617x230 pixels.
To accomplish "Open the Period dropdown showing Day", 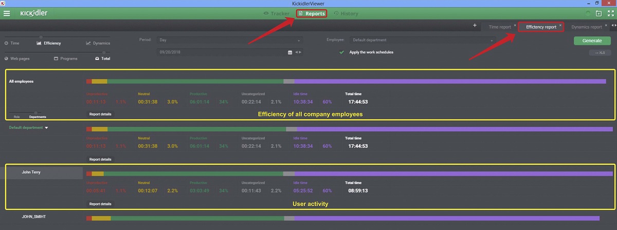I will [229, 40].
